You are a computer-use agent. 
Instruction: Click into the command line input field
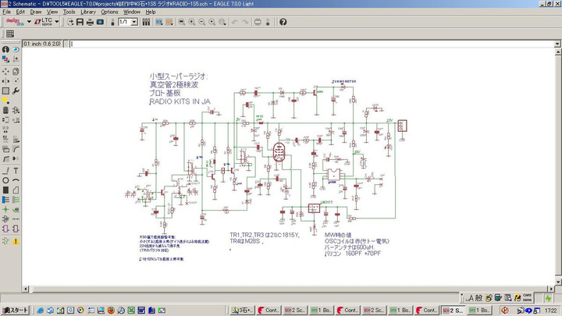coord(312,43)
